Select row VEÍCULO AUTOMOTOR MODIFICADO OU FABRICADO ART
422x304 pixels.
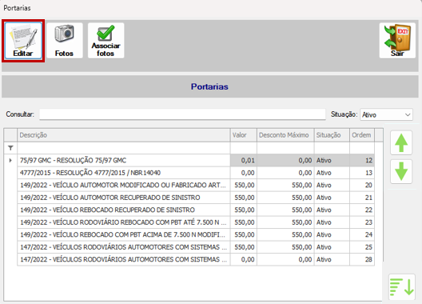196,185
